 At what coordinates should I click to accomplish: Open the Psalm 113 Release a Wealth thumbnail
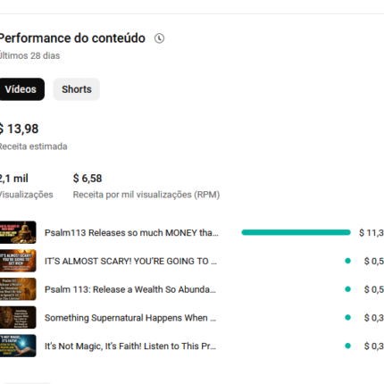(18, 289)
